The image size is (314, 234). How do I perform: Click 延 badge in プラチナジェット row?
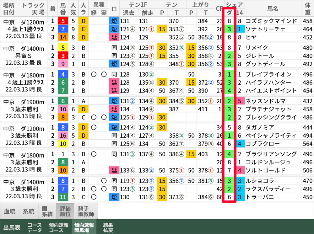pos(114,109)
